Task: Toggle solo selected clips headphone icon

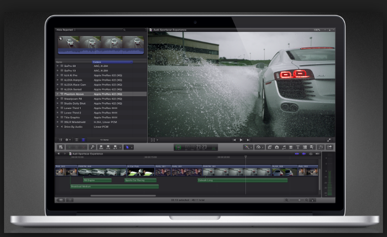Action: [311, 154]
